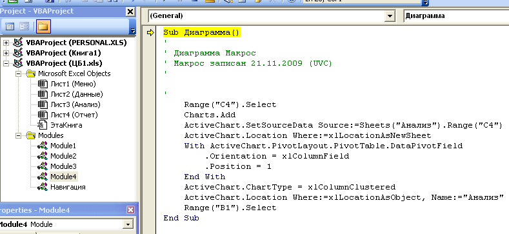The image size is (509, 234).
Task: Select VBAProject (Книга1) in tree
Action: [63, 53]
